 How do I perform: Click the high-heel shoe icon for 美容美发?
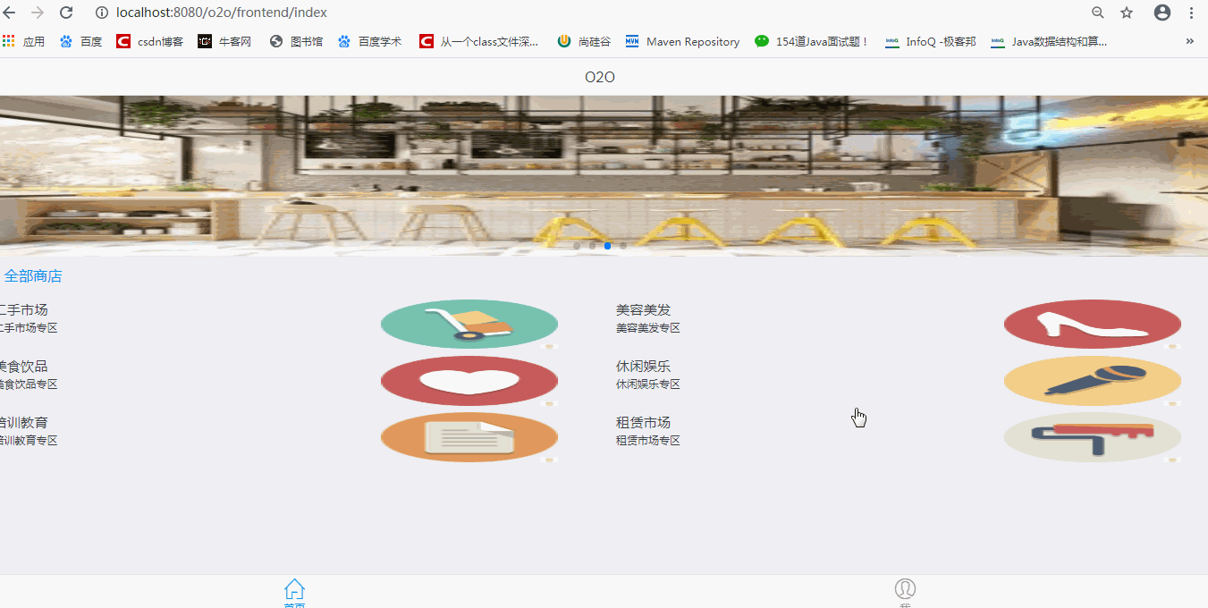[1092, 324]
